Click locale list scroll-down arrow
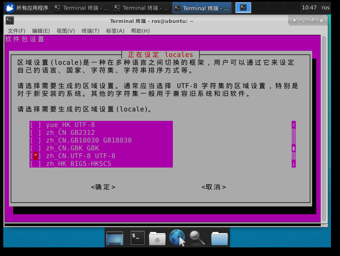 tap(294, 164)
